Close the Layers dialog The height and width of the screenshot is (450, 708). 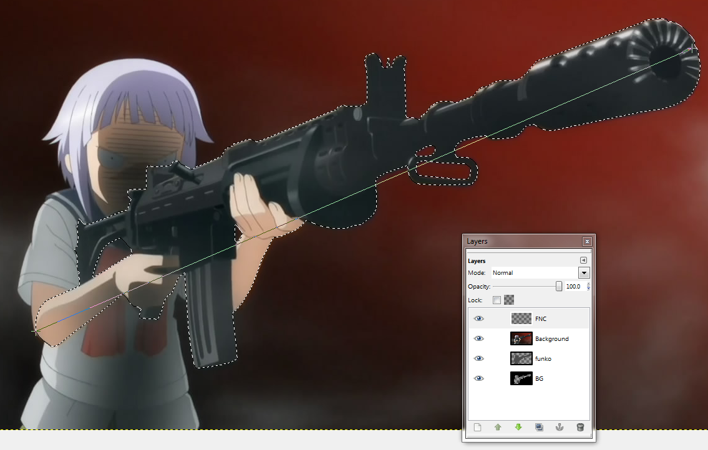[587, 241]
